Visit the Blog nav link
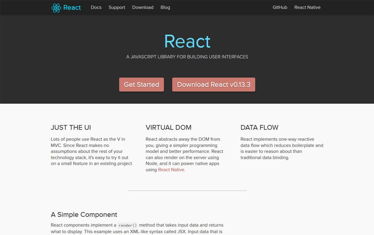Viewport: 374px width, 235px height. (165, 7)
